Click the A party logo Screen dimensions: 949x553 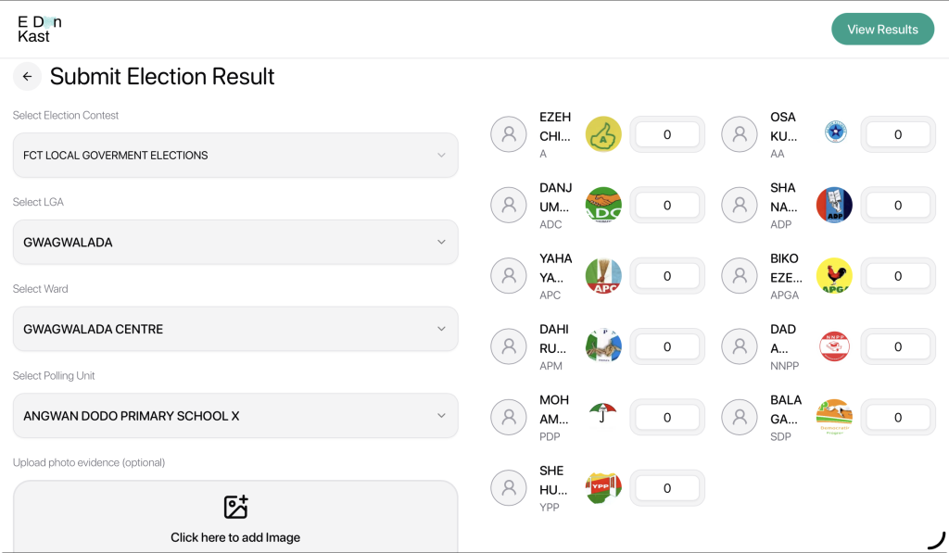[x=603, y=134]
